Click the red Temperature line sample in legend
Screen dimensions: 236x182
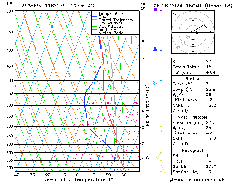94,13
